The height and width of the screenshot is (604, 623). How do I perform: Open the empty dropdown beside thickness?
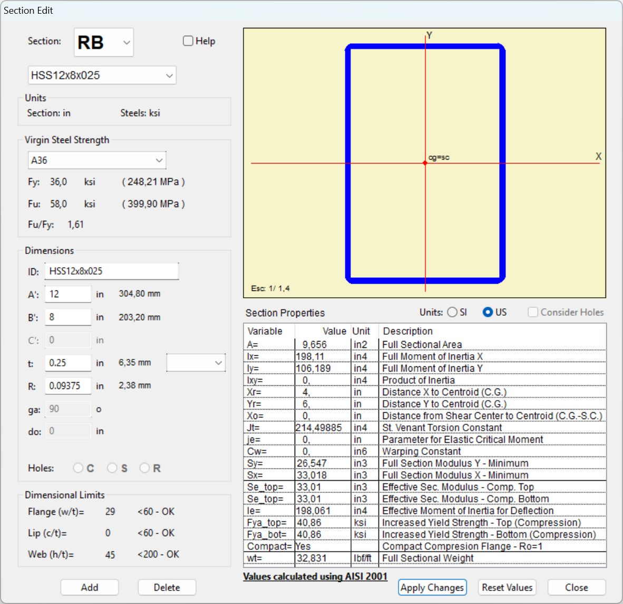coord(196,363)
